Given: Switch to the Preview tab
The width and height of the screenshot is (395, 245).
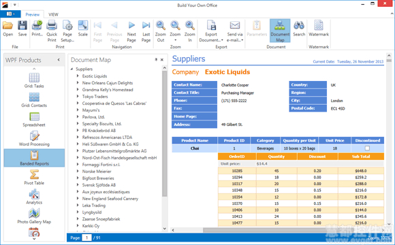Looking at the screenshot, I should (x=33, y=14).
